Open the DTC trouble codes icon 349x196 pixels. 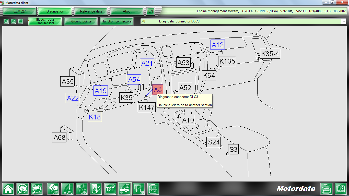click(x=53, y=189)
